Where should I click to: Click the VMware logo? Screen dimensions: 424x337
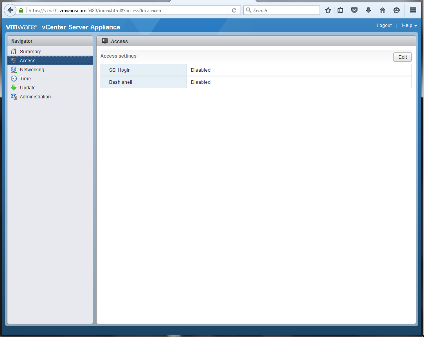(21, 27)
